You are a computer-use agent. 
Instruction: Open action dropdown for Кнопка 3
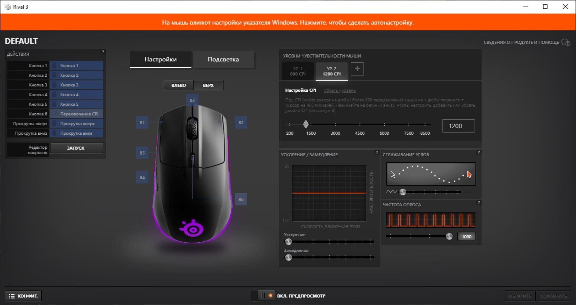click(x=76, y=85)
